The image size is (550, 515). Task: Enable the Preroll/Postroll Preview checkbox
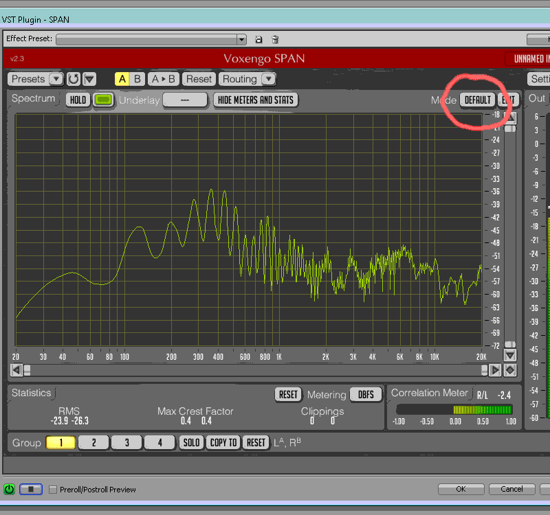pos(53,490)
